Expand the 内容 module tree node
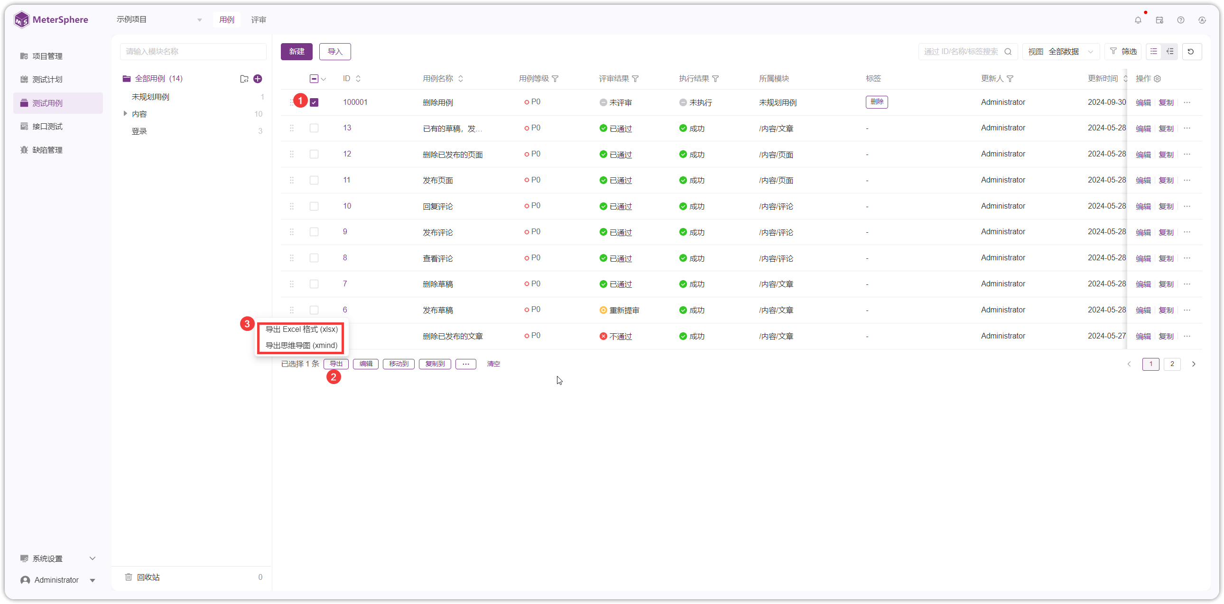The height and width of the screenshot is (604, 1224). [125, 113]
